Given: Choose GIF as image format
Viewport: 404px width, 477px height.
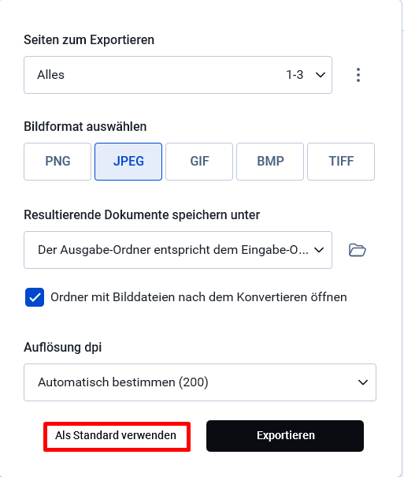Looking at the screenshot, I should click(x=199, y=162).
